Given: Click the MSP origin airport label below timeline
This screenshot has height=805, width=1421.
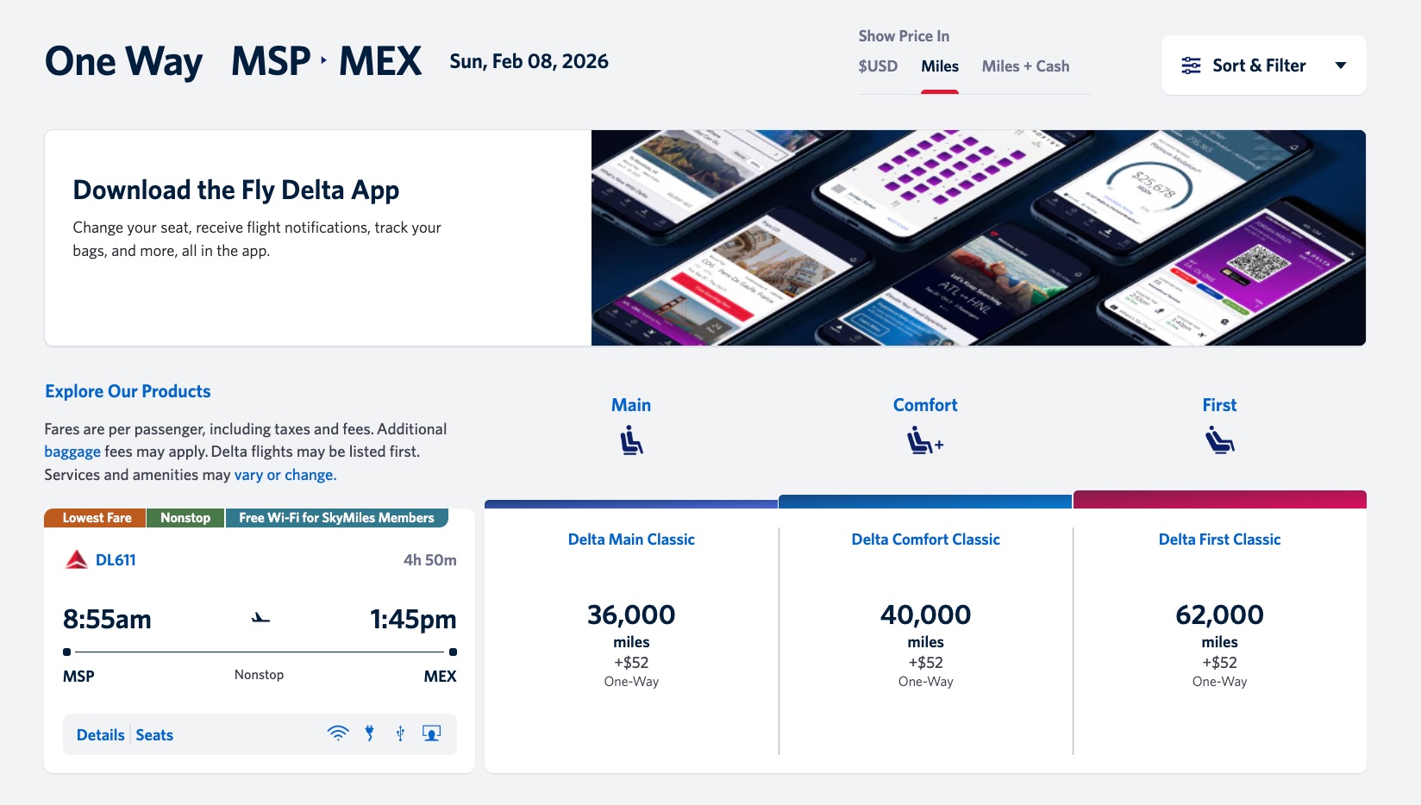Looking at the screenshot, I should (x=78, y=677).
